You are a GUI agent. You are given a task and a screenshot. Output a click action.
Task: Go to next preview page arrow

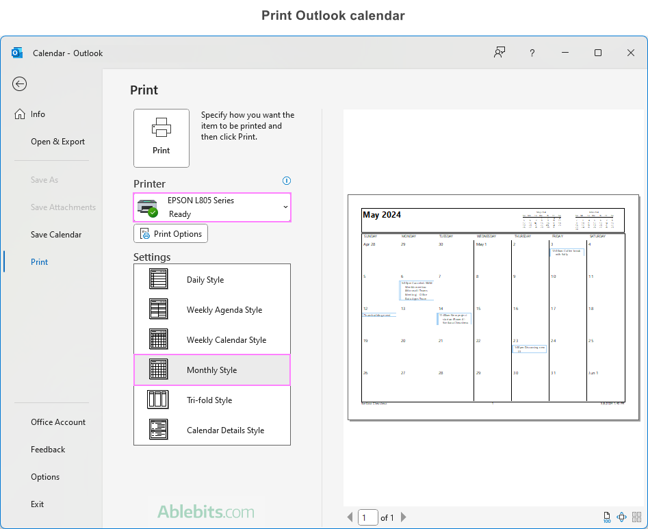pyautogui.click(x=404, y=517)
